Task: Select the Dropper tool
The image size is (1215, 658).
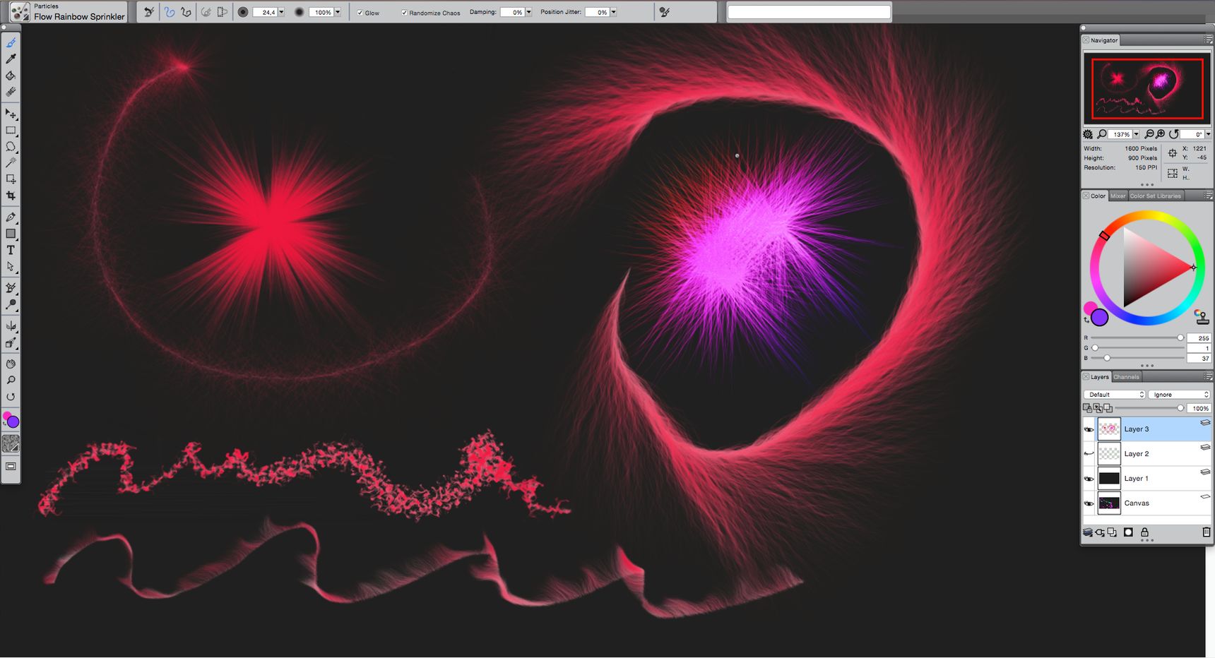Action: pyautogui.click(x=11, y=59)
